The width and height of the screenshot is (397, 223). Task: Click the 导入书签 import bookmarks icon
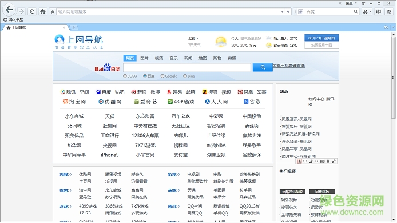pyautogui.click(x=5, y=20)
